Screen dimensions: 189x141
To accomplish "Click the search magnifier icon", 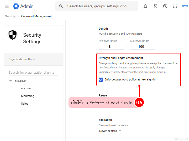I will click(61, 6).
